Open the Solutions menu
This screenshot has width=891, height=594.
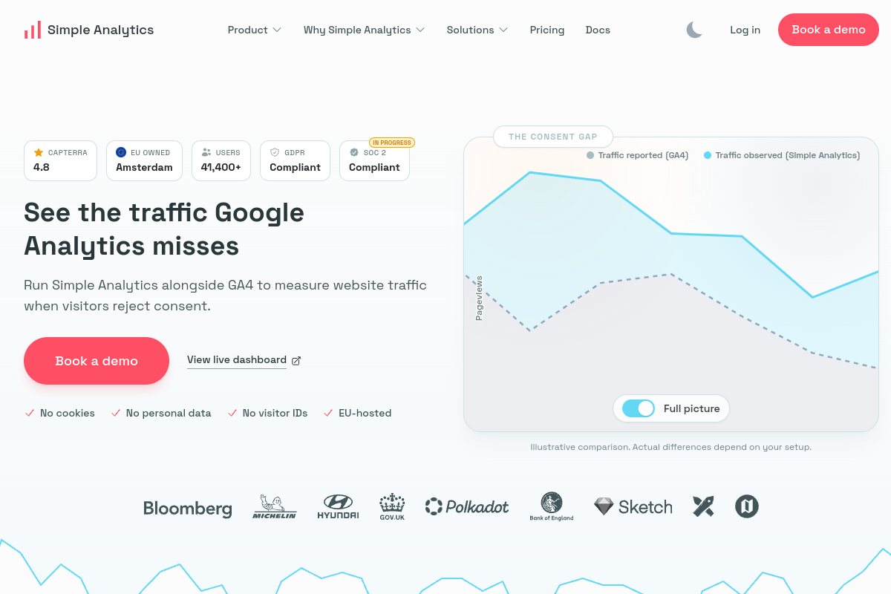477,30
